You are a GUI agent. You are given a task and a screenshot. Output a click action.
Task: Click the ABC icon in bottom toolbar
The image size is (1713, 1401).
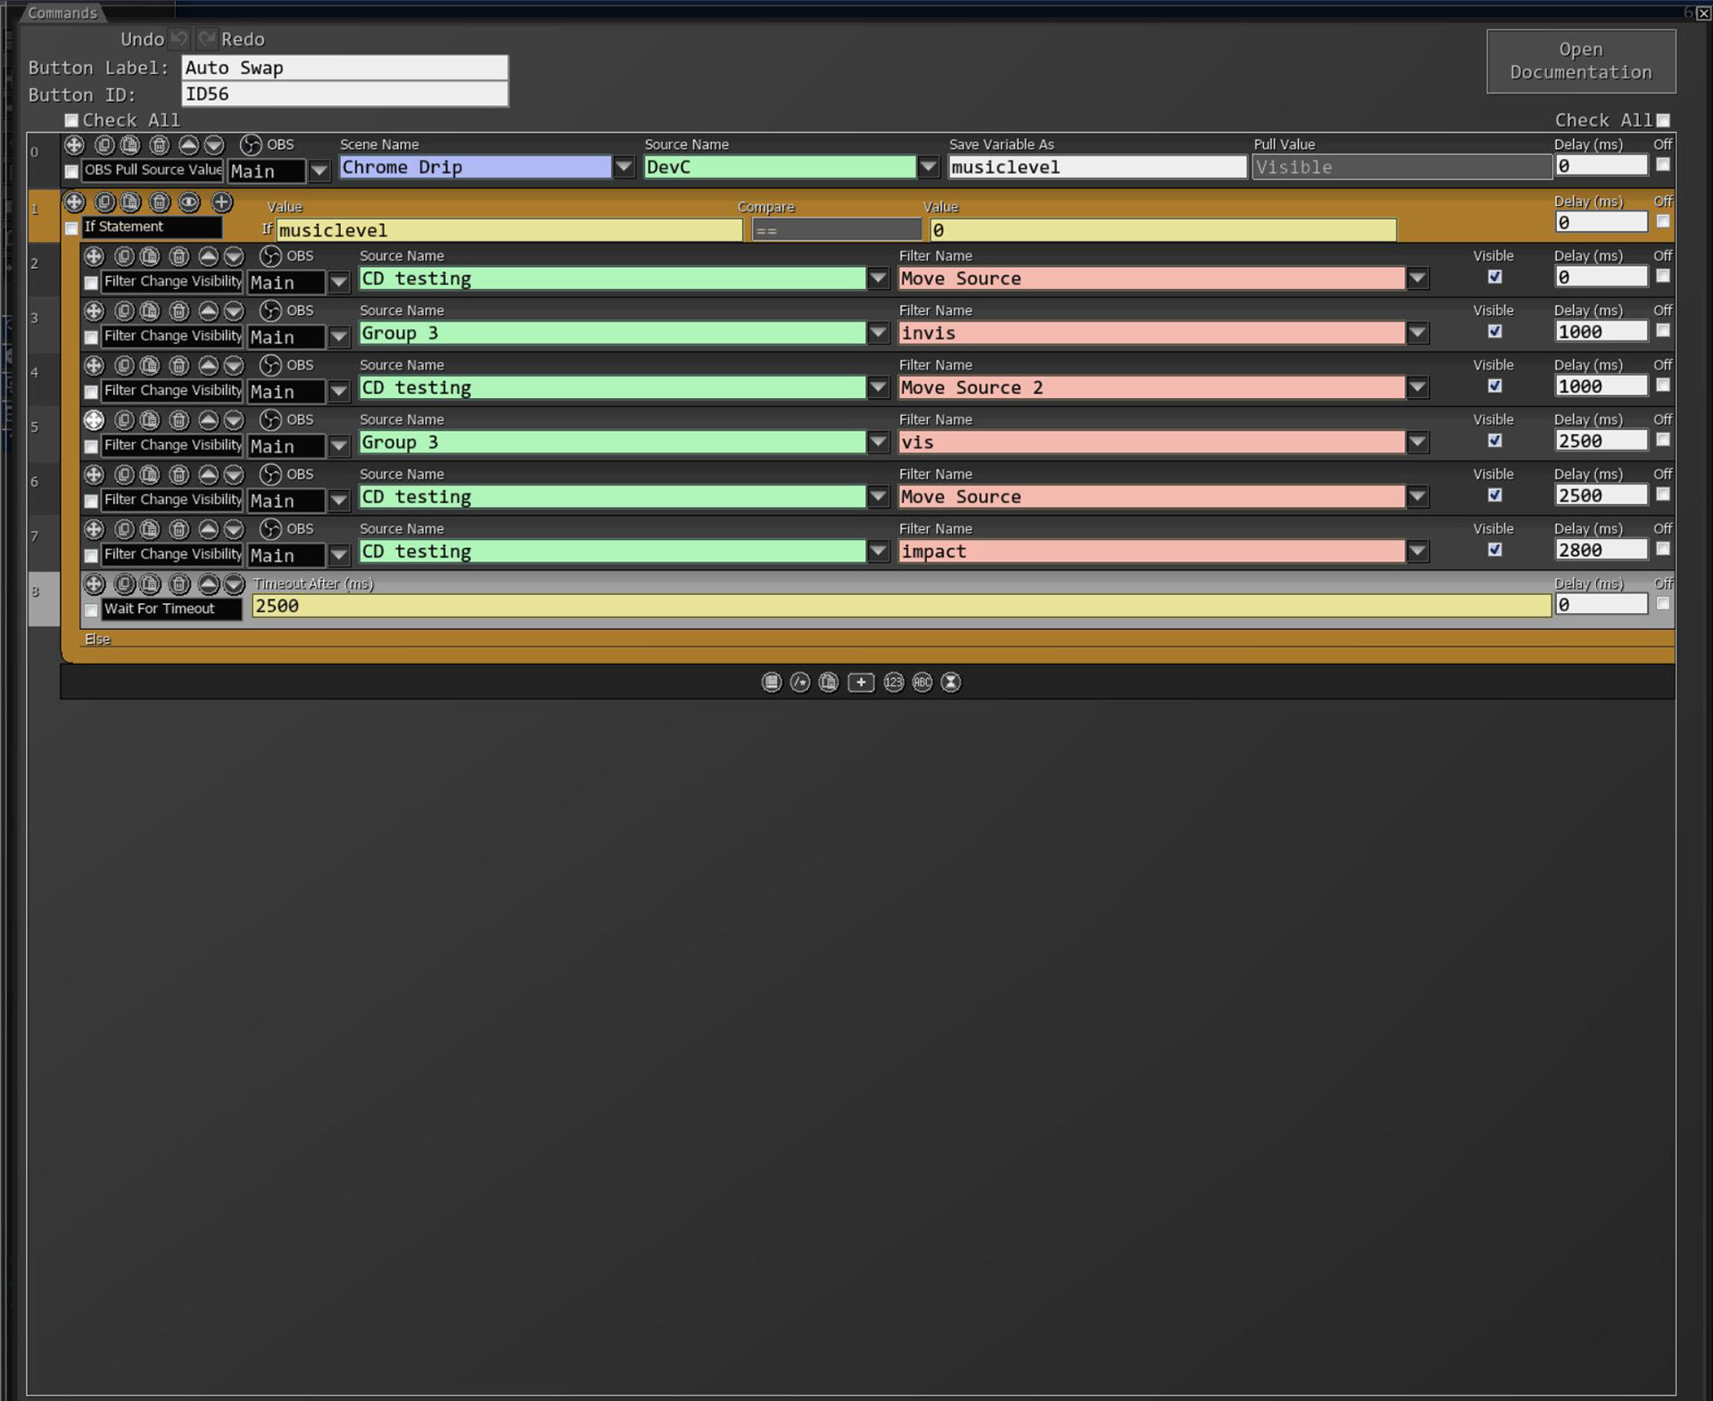click(923, 683)
